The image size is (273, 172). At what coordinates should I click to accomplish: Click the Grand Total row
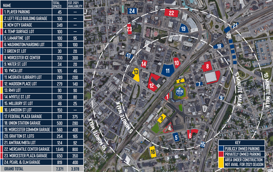coord(42,169)
